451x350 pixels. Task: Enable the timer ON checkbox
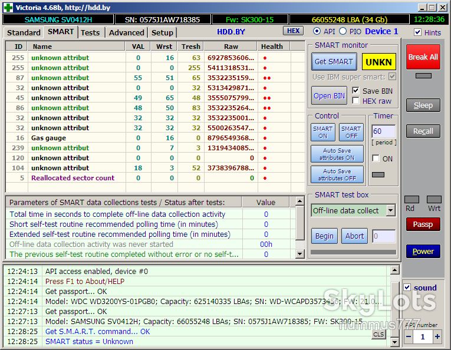point(376,158)
